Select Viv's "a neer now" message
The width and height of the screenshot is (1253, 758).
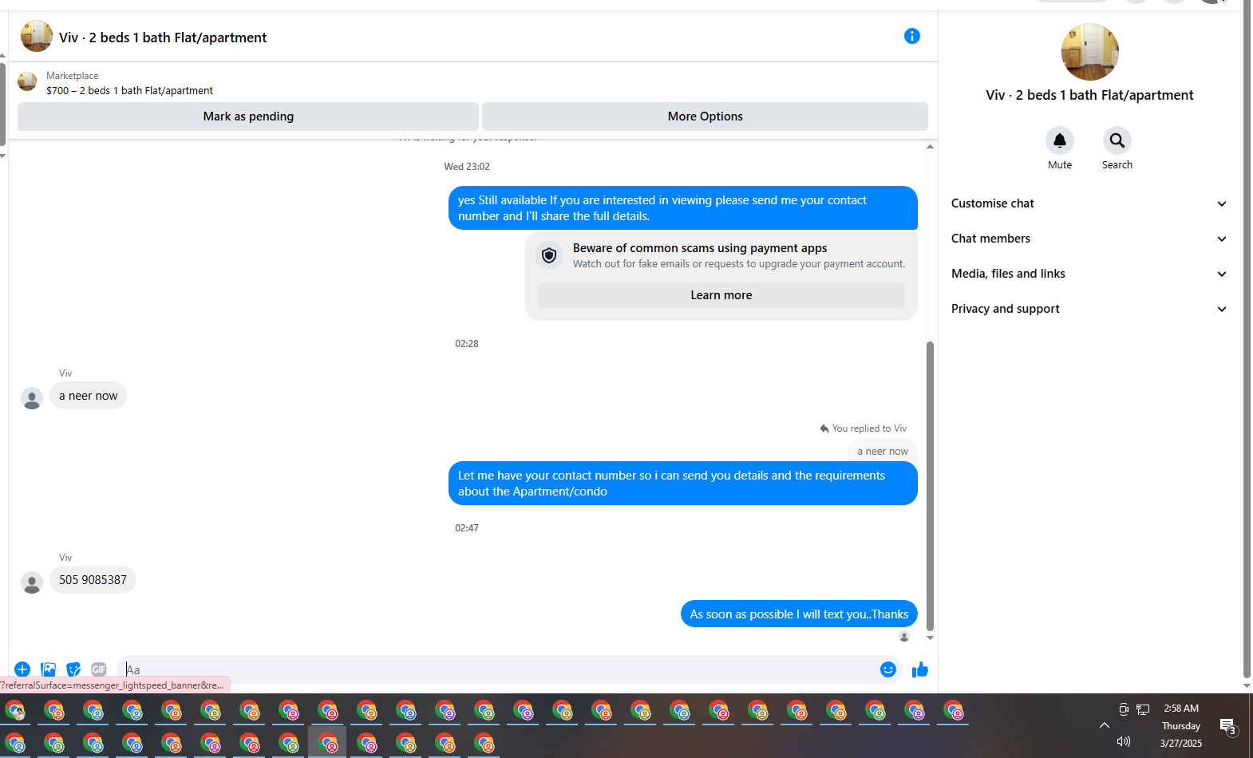[x=88, y=396]
